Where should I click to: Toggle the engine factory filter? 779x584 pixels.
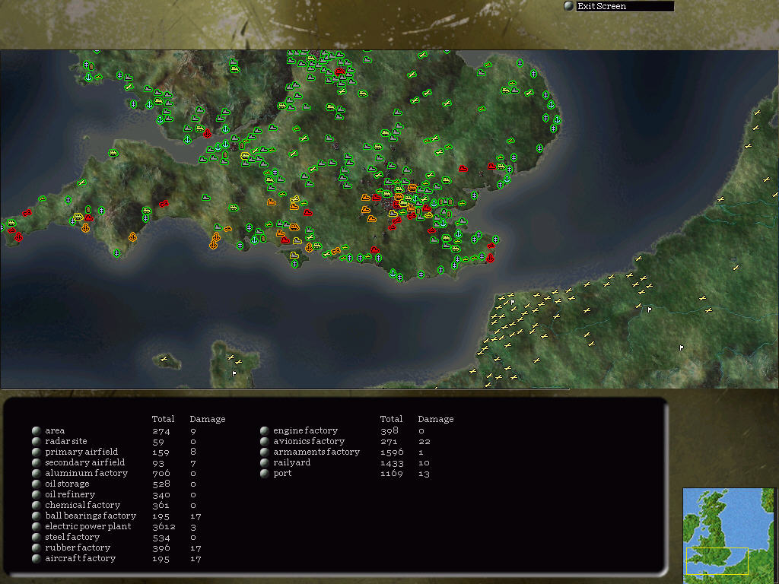(x=264, y=430)
